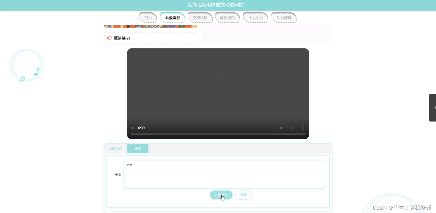The height and width of the screenshot is (213, 436).
Task: Open fullscreen mode on the video player
Action: tap(292, 128)
